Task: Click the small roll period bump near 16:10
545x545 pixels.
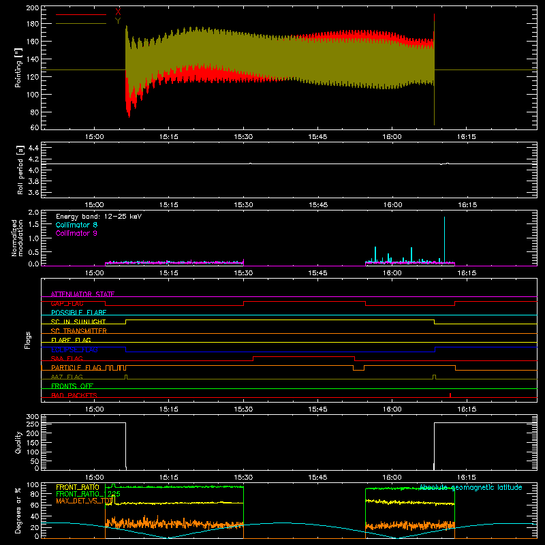Action: [445, 163]
